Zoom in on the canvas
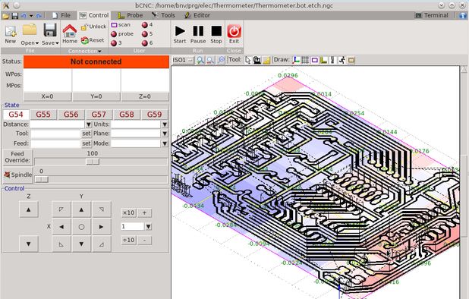 [x=200, y=60]
